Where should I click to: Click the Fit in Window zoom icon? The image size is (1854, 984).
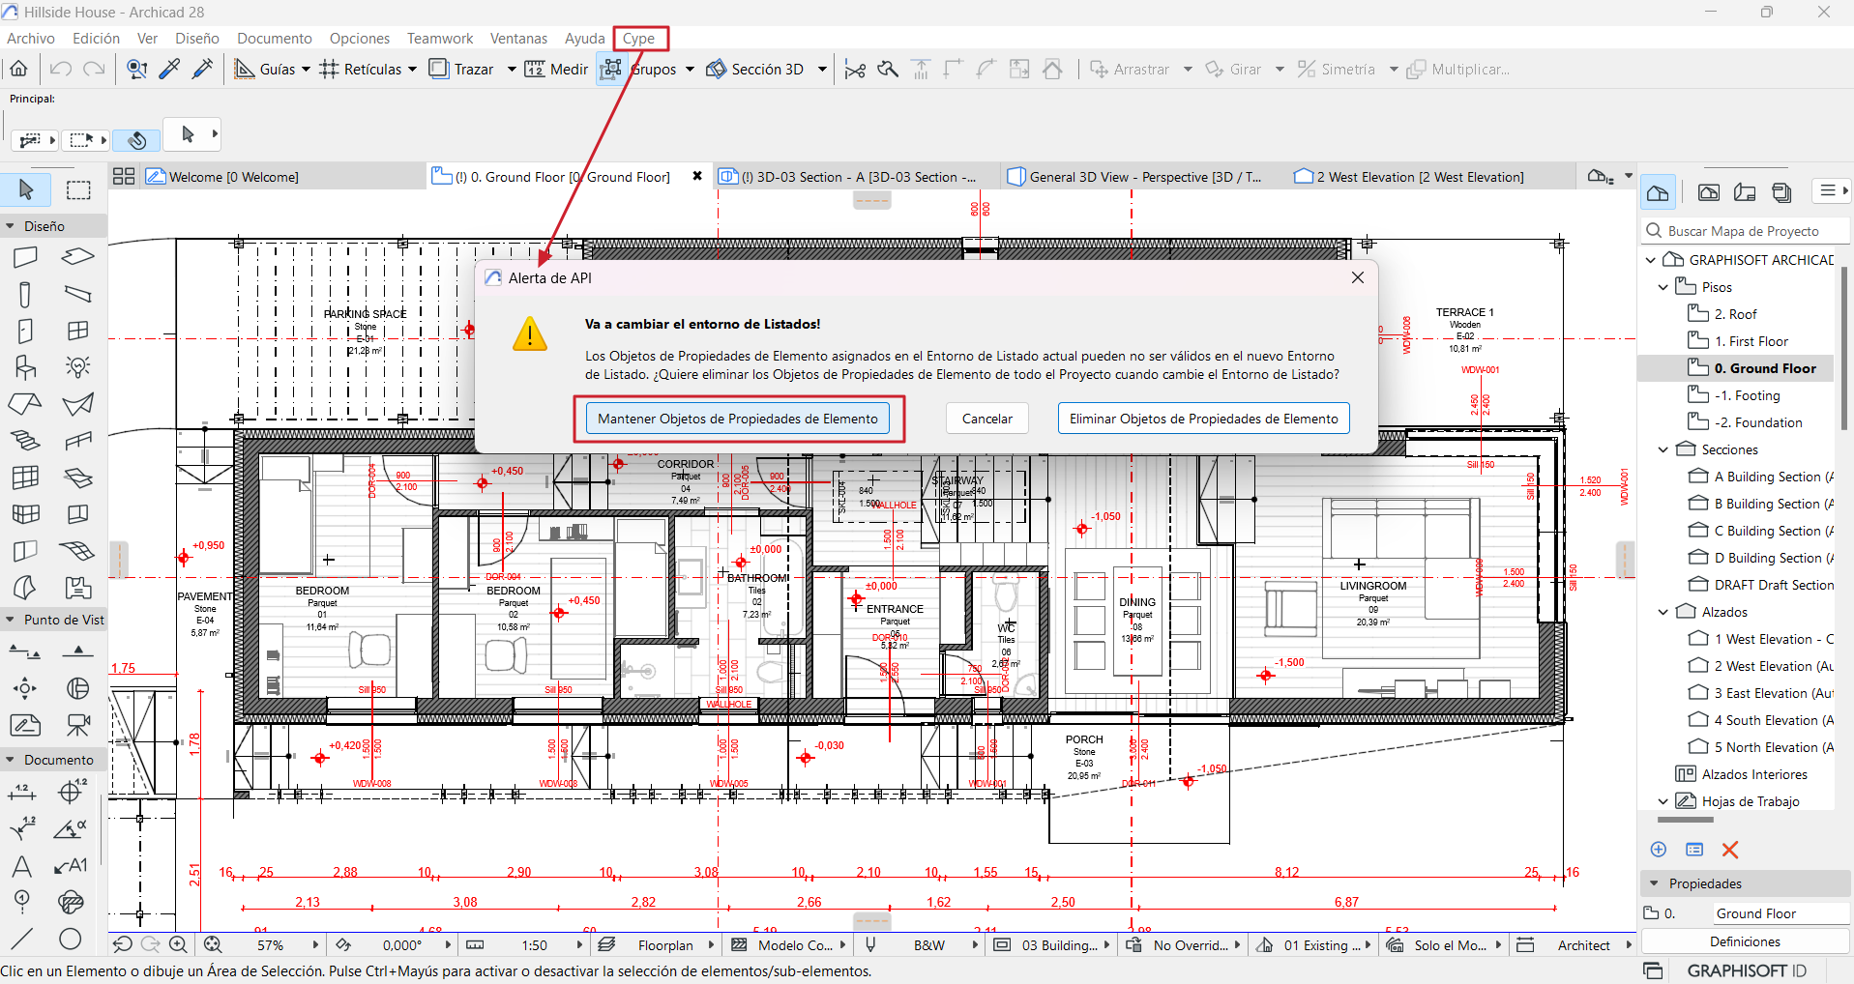click(213, 945)
